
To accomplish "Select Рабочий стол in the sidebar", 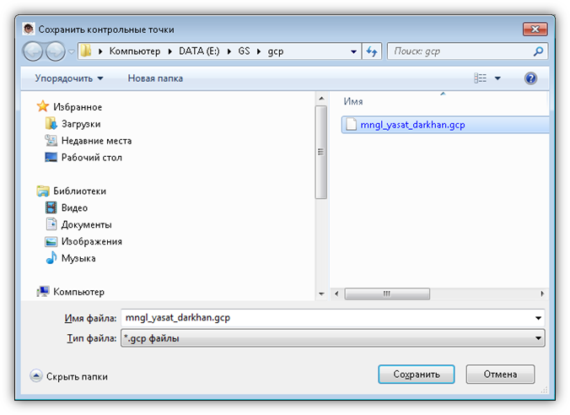I will (91, 158).
